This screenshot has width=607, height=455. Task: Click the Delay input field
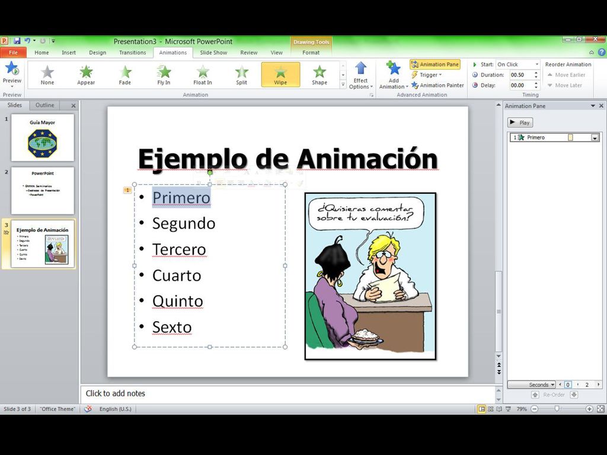(521, 85)
